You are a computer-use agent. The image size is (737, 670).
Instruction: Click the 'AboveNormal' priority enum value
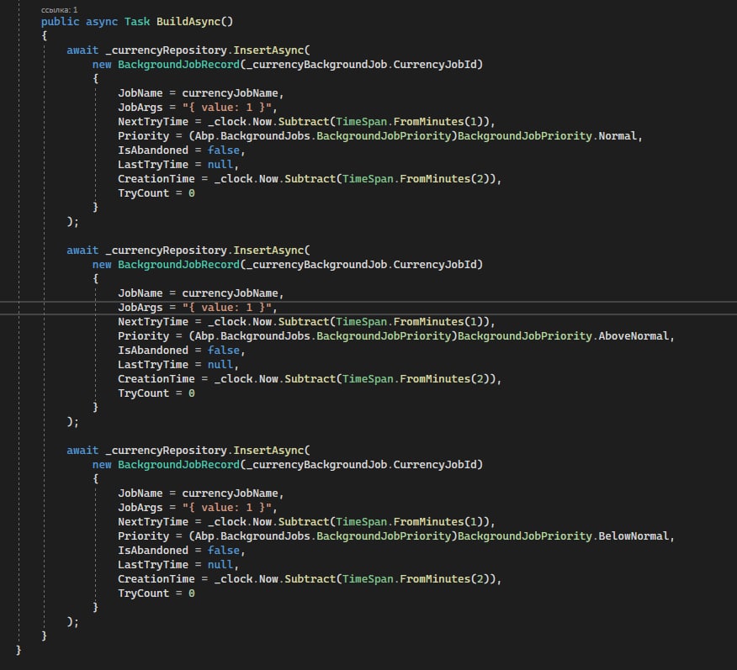[634, 336]
